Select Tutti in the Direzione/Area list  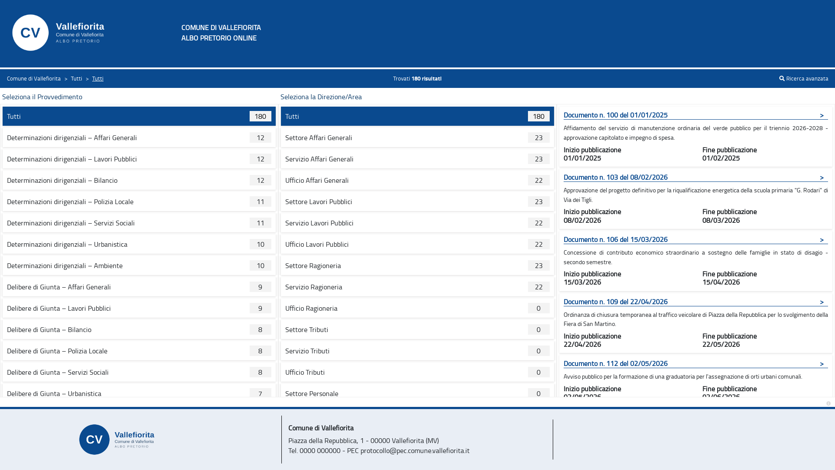click(417, 116)
